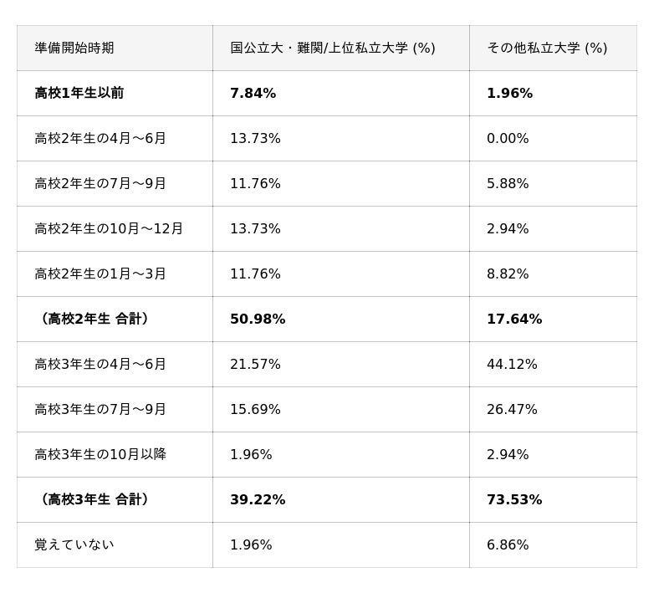This screenshot has width=669, height=593.
Task: Click the (高校2年生 合計) row label
Action: (92, 320)
